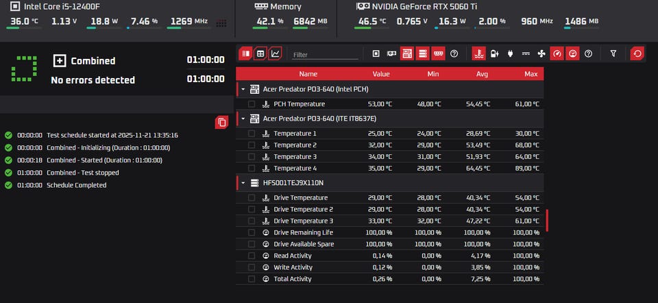Check the Temperature 3 checkbox
The height and width of the screenshot is (303, 658).
(x=252, y=156)
